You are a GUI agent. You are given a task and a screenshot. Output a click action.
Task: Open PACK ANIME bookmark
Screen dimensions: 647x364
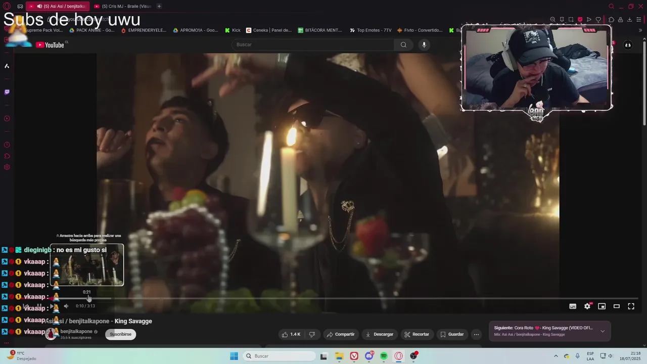[92, 30]
